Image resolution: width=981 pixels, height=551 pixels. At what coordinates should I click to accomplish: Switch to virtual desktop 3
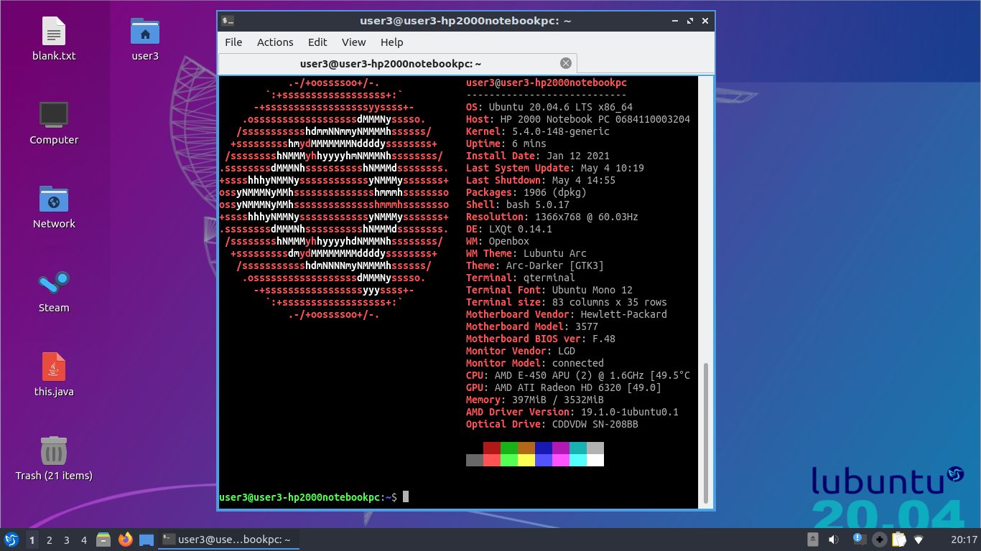tap(66, 540)
